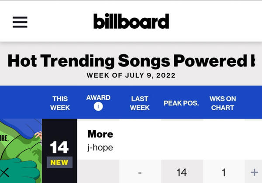Screen dimensions: 262x183
Task: Expand the More chart entry details
Action: point(253,173)
